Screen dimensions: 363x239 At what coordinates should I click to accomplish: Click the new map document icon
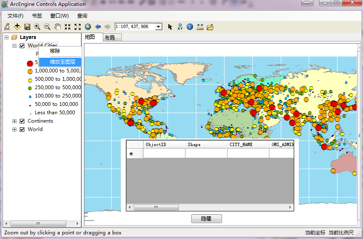point(7,27)
